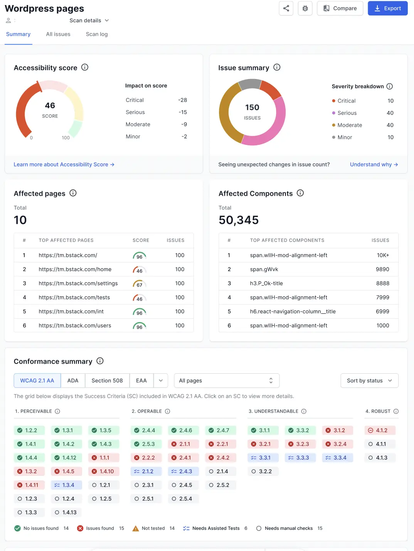Open the Scan log tab
Viewport: 414px width, 551px height.
tap(97, 34)
